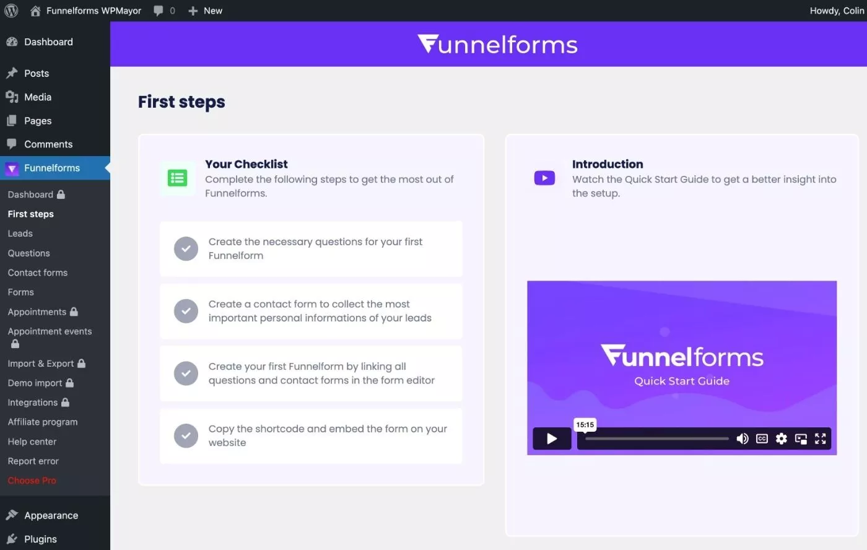This screenshot has height=550, width=867.
Task: Click the Comments speech bubble icon in sidebar
Action: [x=12, y=144]
